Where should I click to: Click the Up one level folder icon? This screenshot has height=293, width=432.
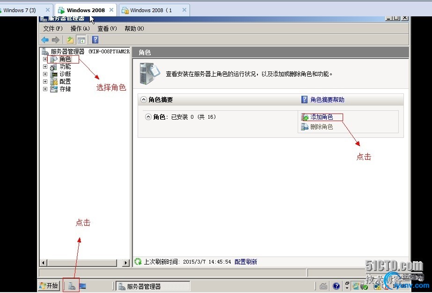[70, 40]
